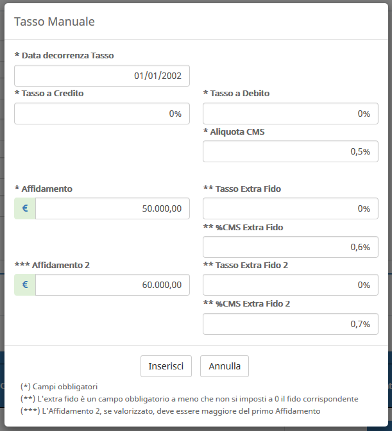Screen dimensions: 392x431
Task: Click Annulla to cancel the dialog
Action: [225, 366]
